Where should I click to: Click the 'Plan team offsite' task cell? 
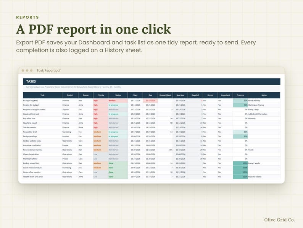[x=42, y=159]
